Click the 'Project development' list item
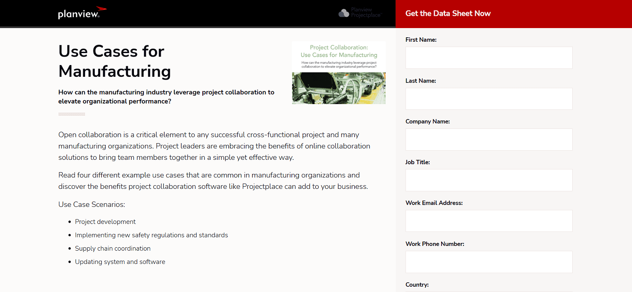Image resolution: width=632 pixels, height=292 pixels. click(105, 222)
